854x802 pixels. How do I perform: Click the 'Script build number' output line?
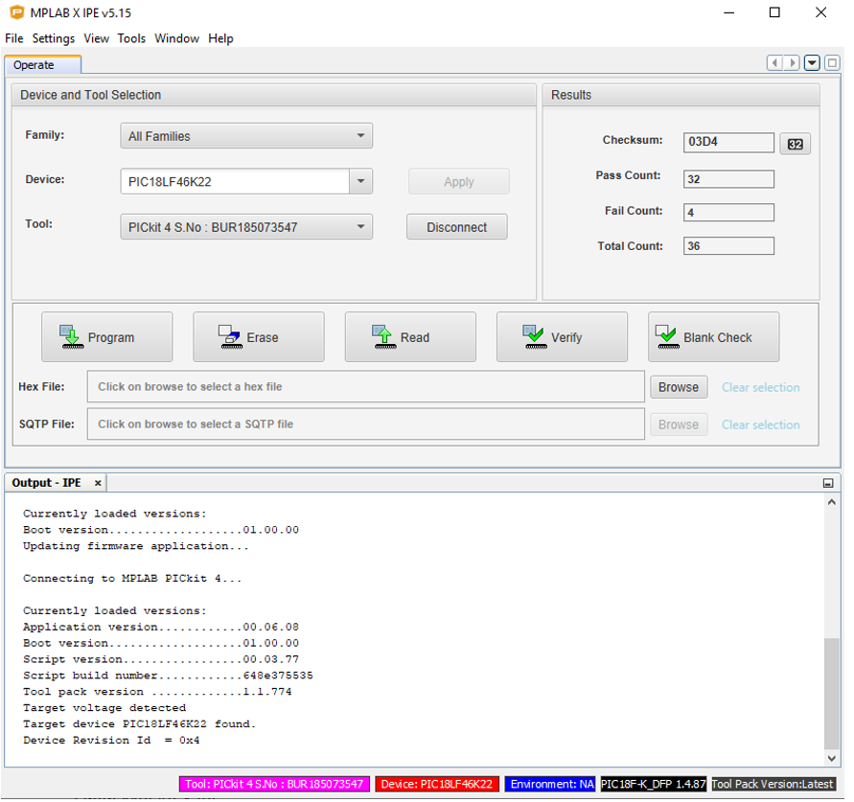click(x=168, y=676)
